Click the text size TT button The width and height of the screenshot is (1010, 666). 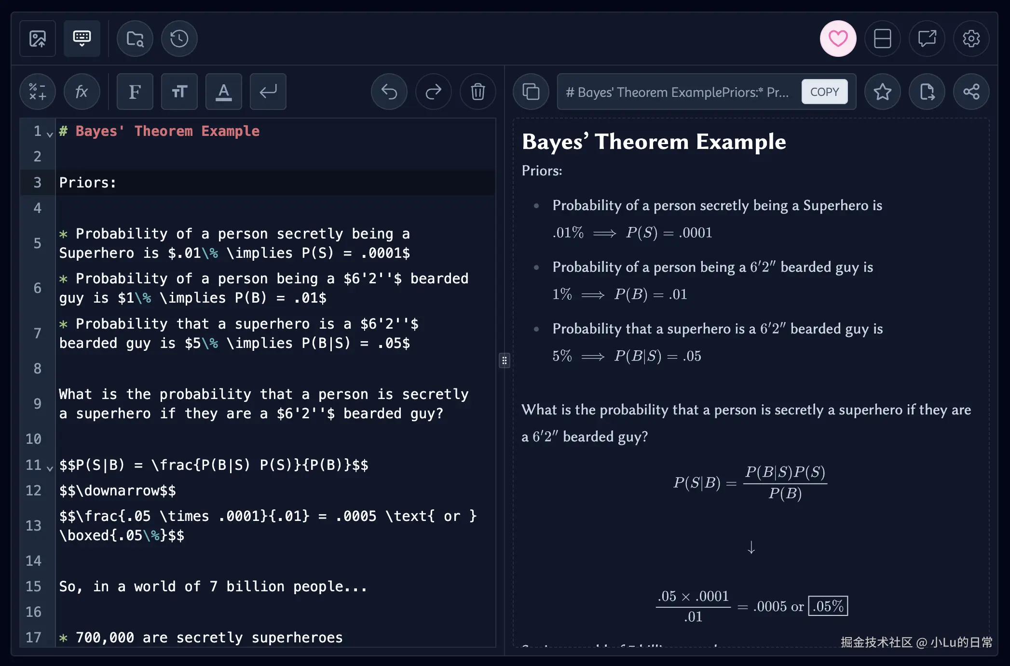179,92
